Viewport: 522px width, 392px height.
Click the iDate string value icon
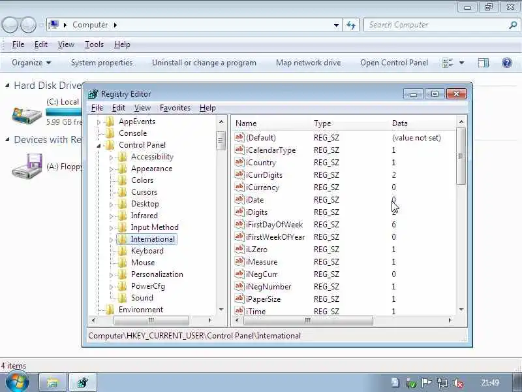coord(239,199)
